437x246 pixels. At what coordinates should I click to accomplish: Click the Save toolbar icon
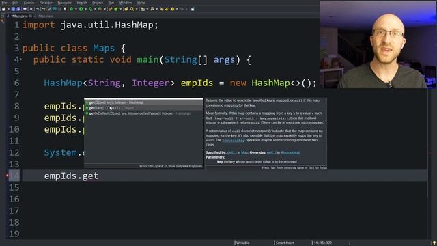(13, 9)
